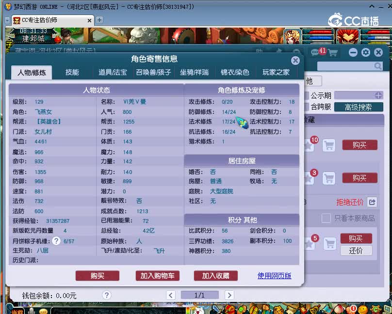
Task: Click the 还价 button
Action: [356, 251]
